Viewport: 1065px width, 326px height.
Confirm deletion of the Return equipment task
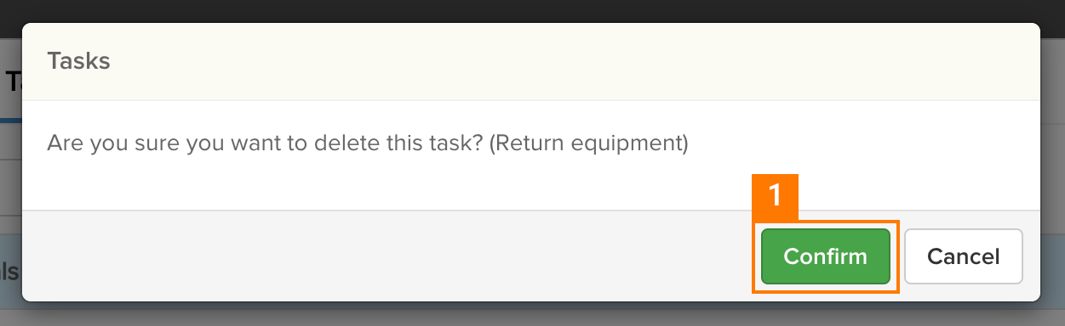coord(825,256)
